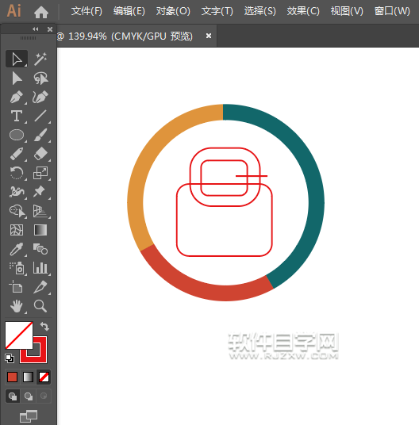Set paint to None button
Viewport: 419px width, 425px height.
click(x=44, y=377)
